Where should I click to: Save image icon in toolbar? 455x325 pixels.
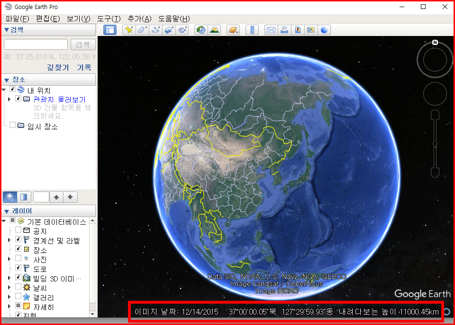(x=298, y=30)
